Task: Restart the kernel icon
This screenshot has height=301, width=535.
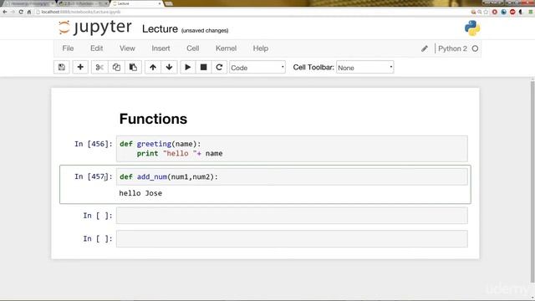Action: pyautogui.click(x=219, y=67)
